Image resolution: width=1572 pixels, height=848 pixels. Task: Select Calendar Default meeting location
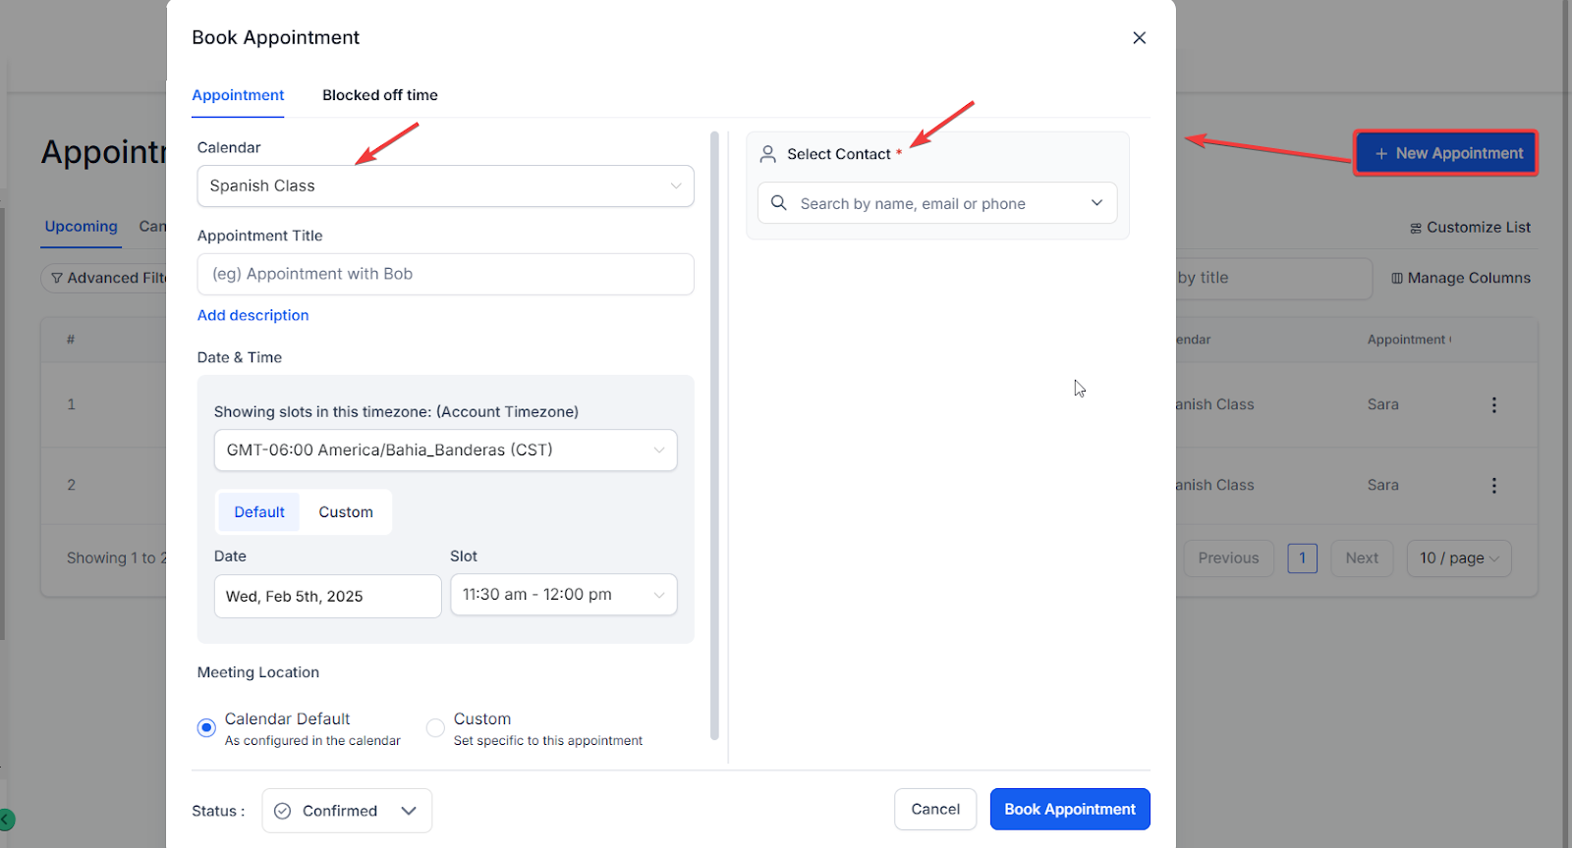coord(206,728)
